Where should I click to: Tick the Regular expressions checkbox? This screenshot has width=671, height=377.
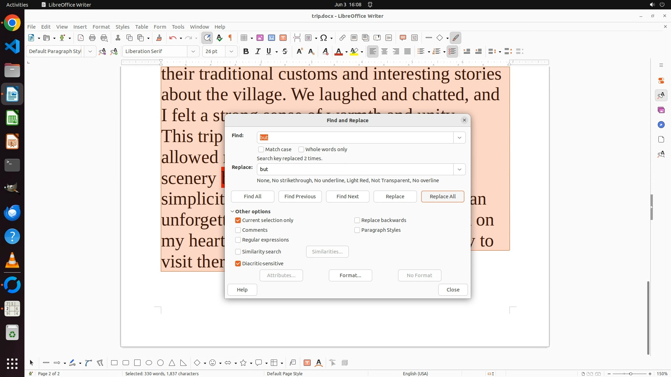238,240
